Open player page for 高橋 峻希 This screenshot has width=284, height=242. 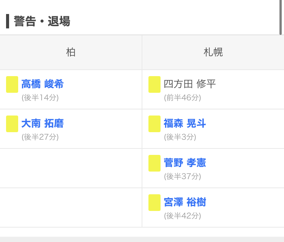point(42,84)
